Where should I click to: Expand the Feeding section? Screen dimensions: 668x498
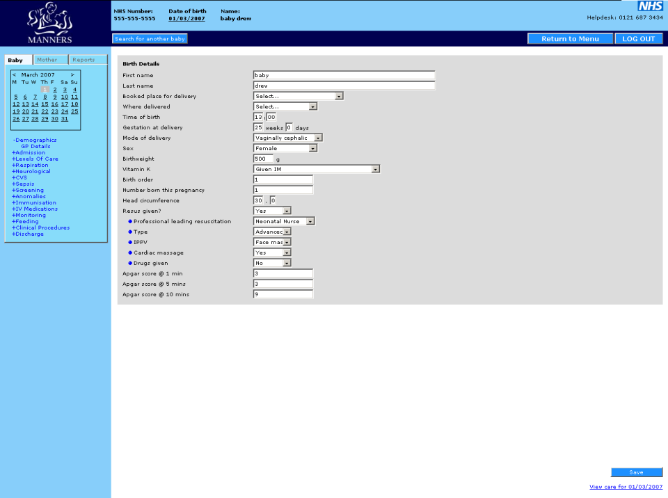point(25,221)
